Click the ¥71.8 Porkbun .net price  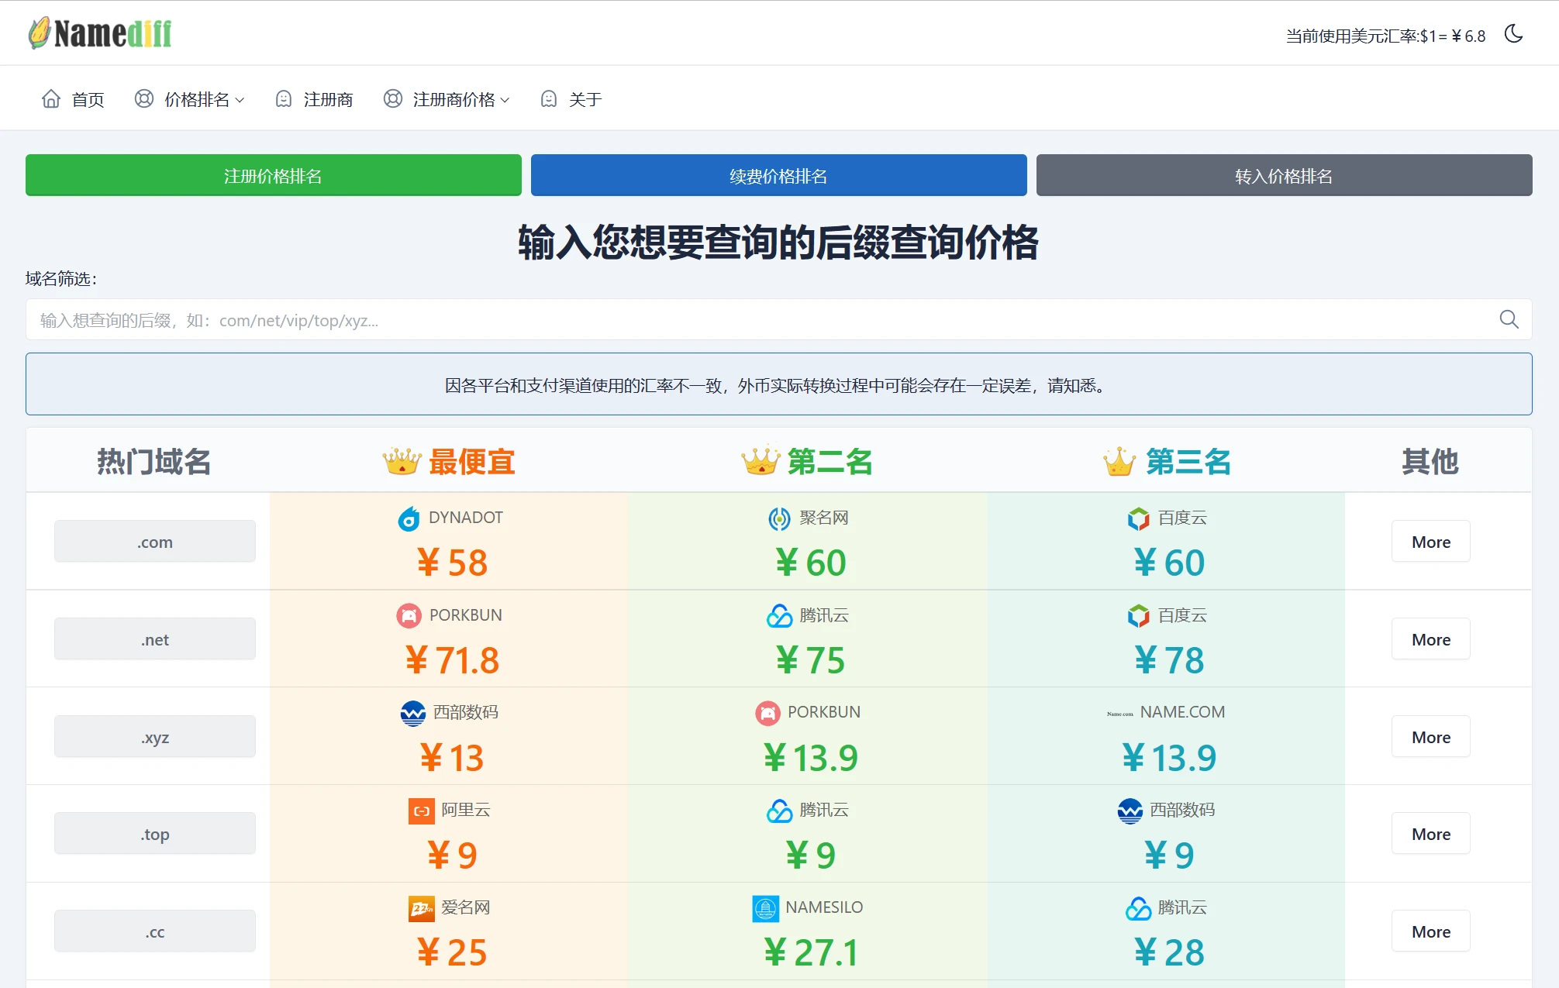click(x=452, y=660)
